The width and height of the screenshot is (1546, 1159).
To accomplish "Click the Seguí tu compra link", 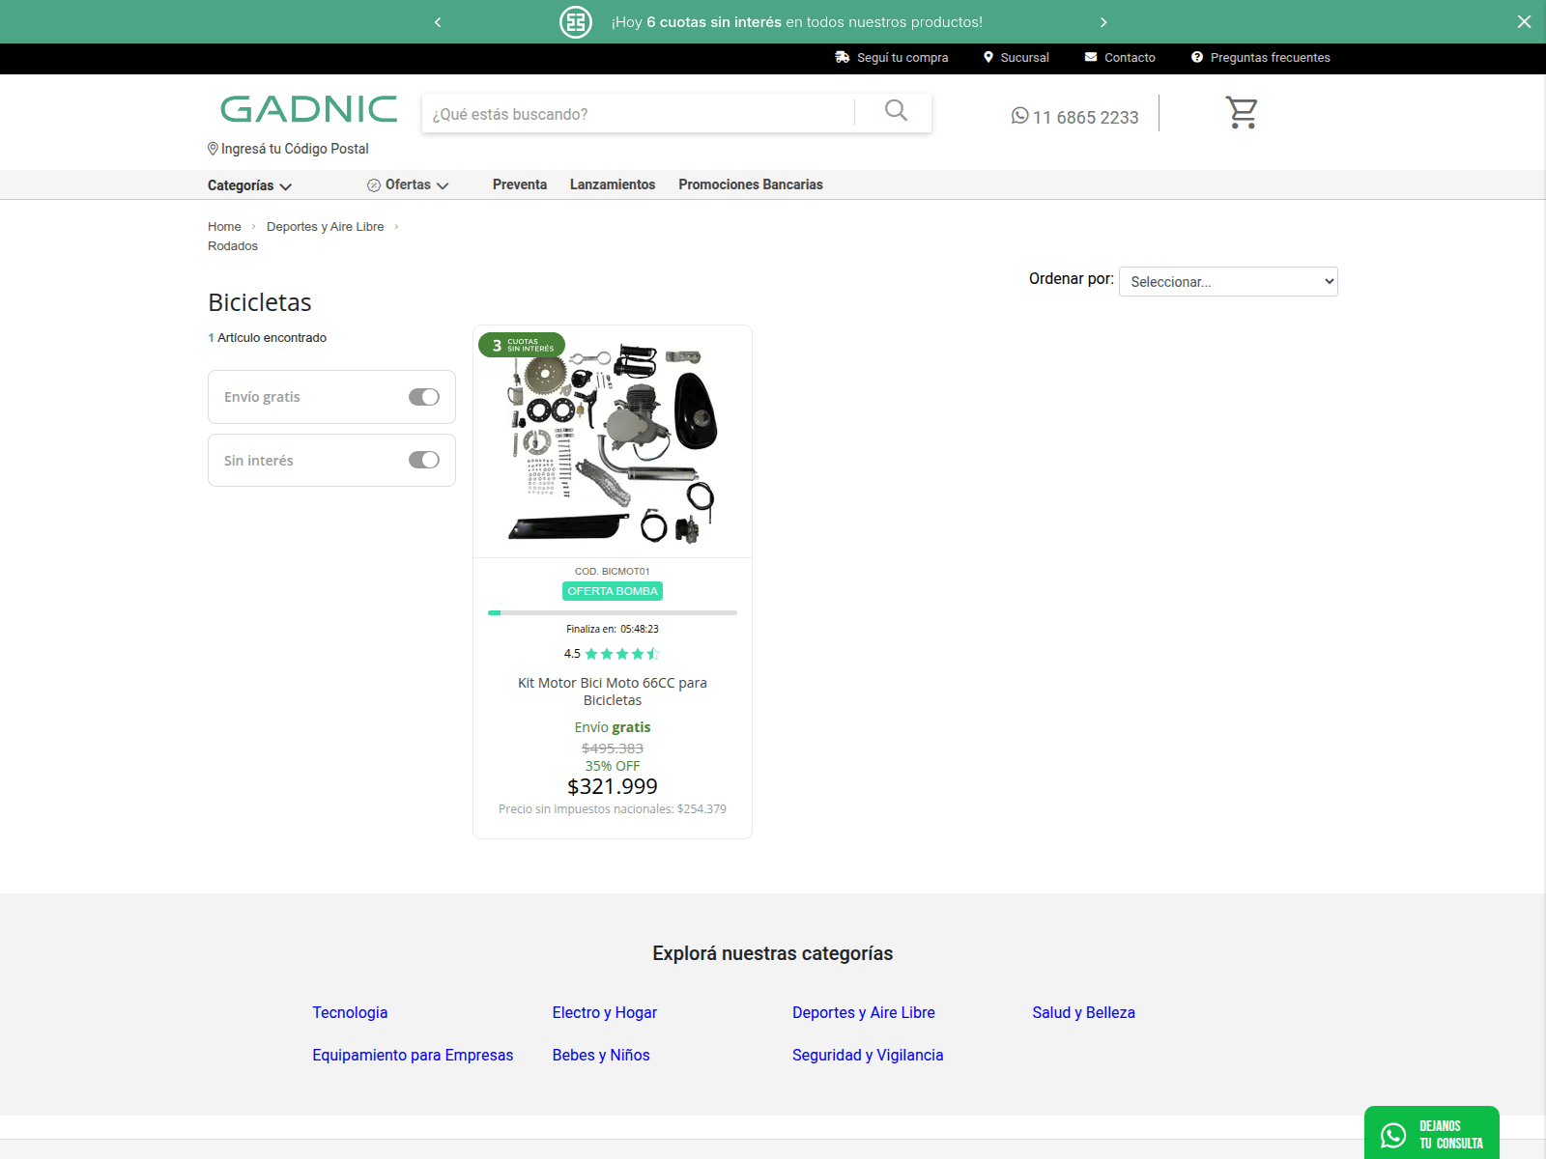I will coord(902,58).
